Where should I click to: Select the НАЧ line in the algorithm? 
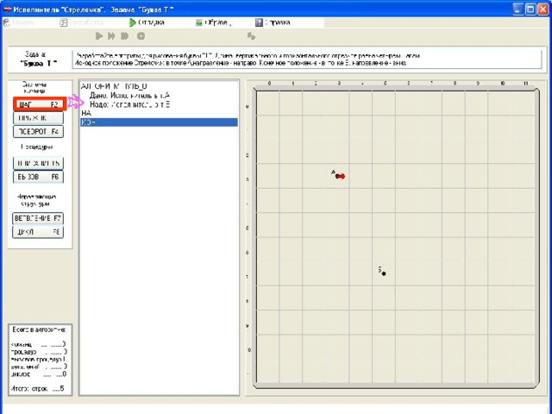click(159, 113)
